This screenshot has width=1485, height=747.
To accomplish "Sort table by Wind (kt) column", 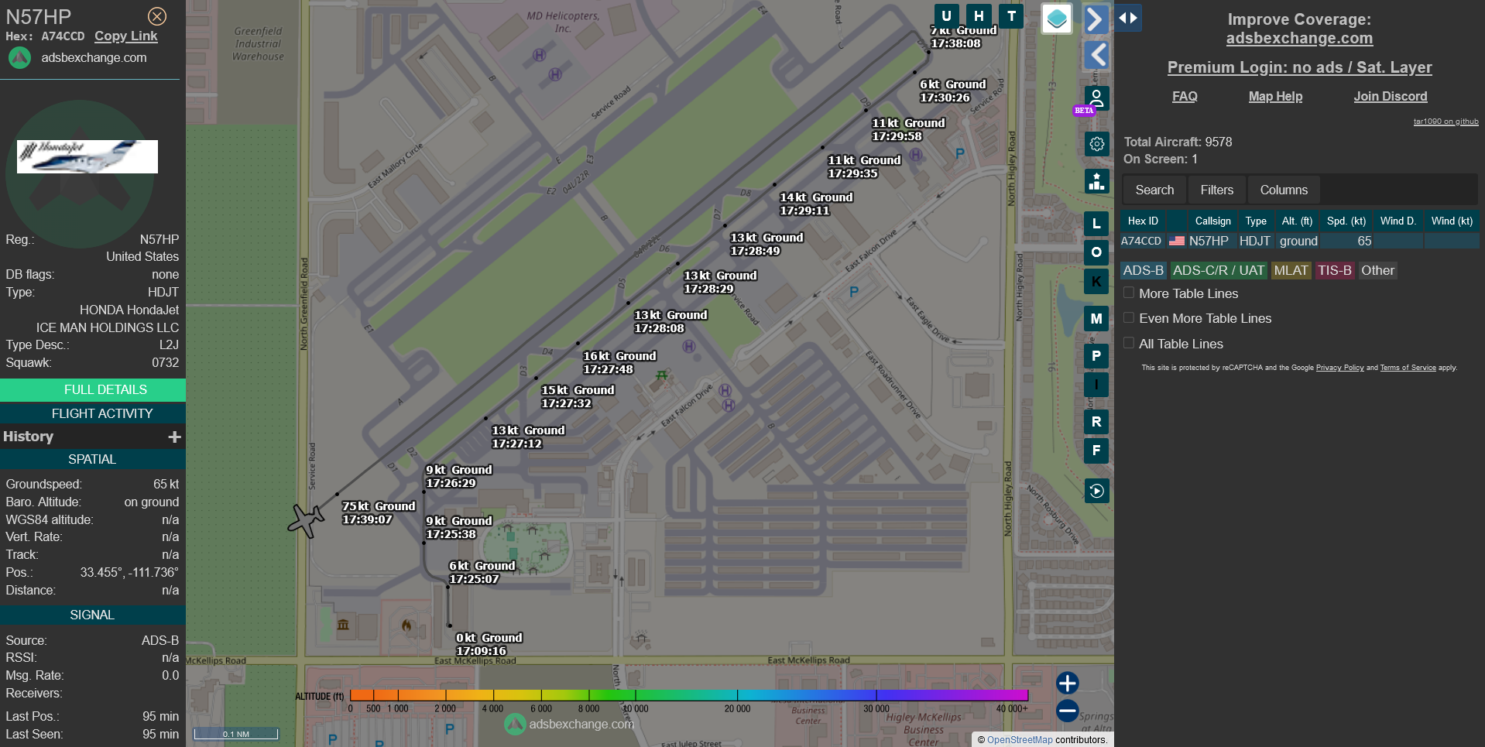I will point(1452,221).
